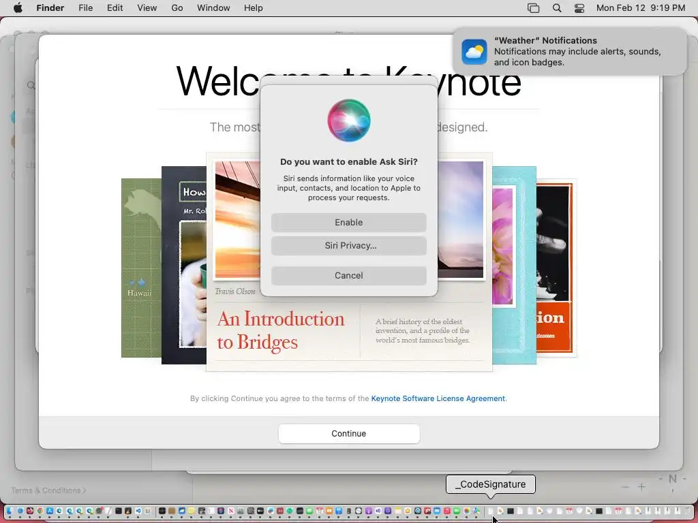Open the Terms & Conditions link in the background window
This screenshot has height=523, width=698.
click(x=48, y=490)
